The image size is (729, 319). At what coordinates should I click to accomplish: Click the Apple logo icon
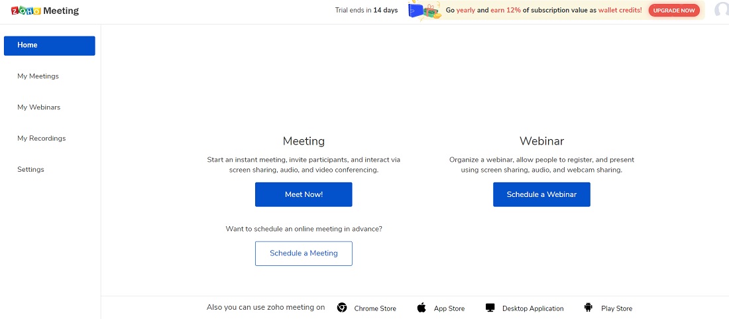pos(421,308)
